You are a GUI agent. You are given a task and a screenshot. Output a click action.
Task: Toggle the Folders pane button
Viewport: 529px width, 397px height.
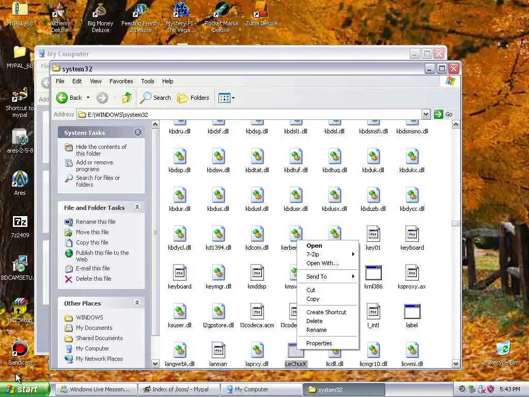click(x=193, y=98)
